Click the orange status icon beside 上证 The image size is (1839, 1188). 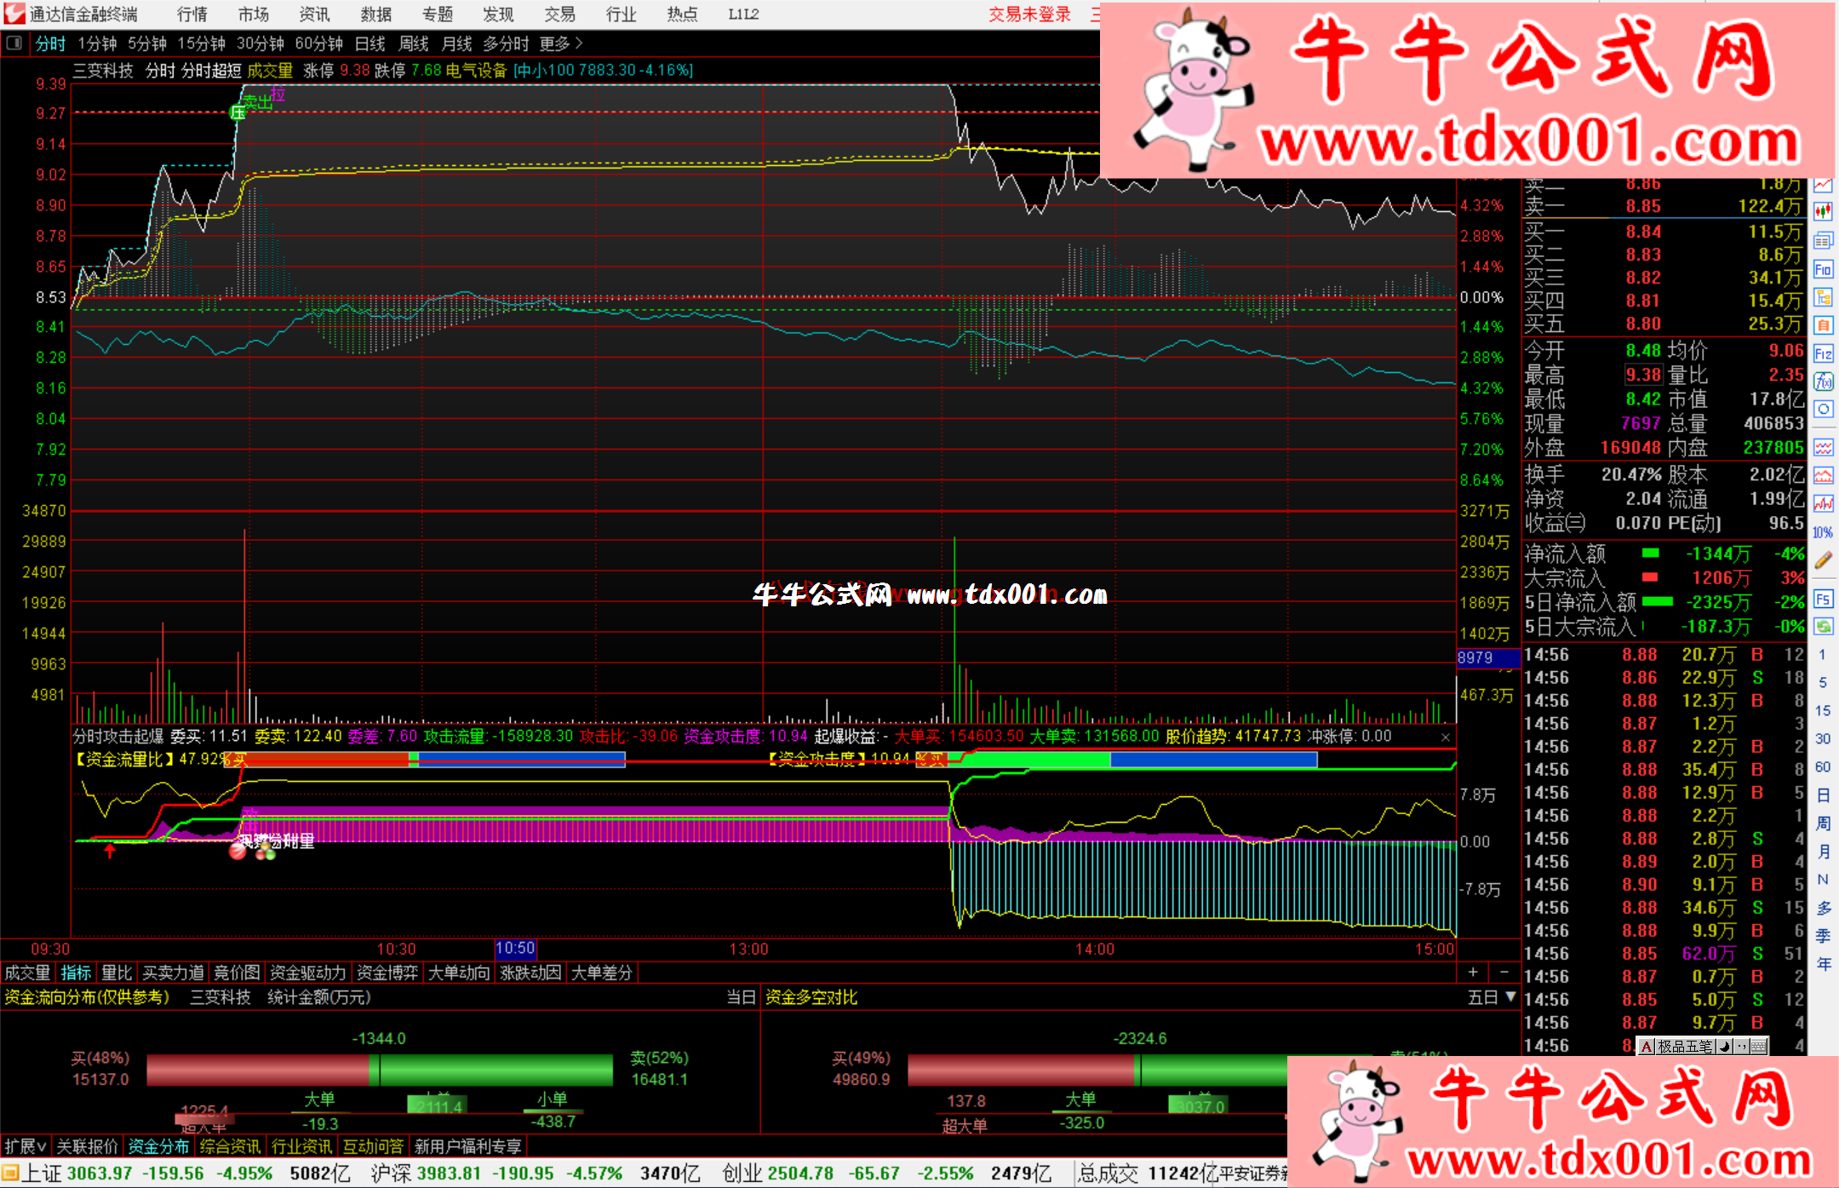coord(10,1174)
